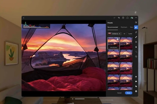
Task: Click the main tent sunset photo
Action: (64, 57)
